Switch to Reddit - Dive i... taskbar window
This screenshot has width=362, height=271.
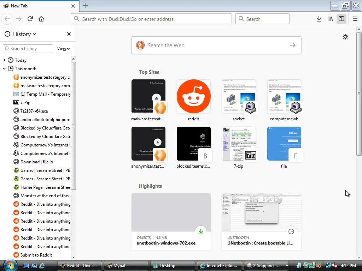(x=80, y=266)
